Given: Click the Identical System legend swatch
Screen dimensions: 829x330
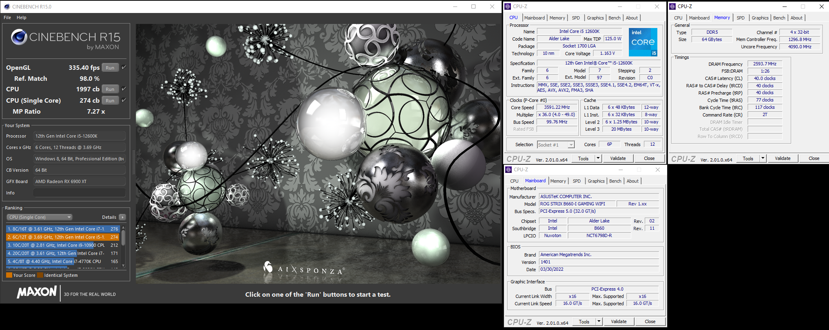Looking at the screenshot, I should click(x=40, y=275).
